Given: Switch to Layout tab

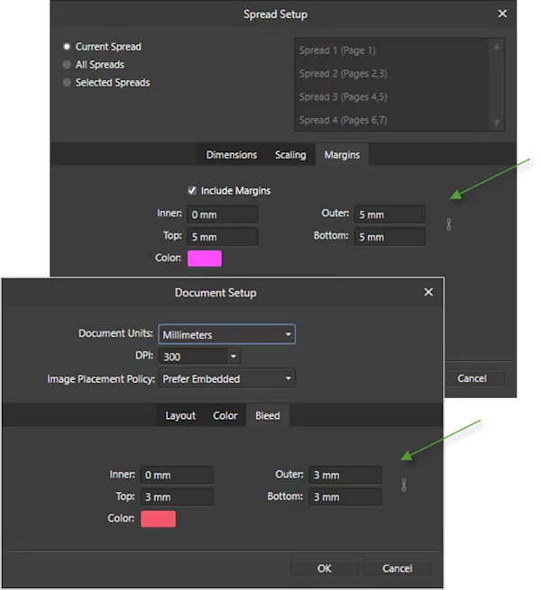Looking at the screenshot, I should 180,415.
